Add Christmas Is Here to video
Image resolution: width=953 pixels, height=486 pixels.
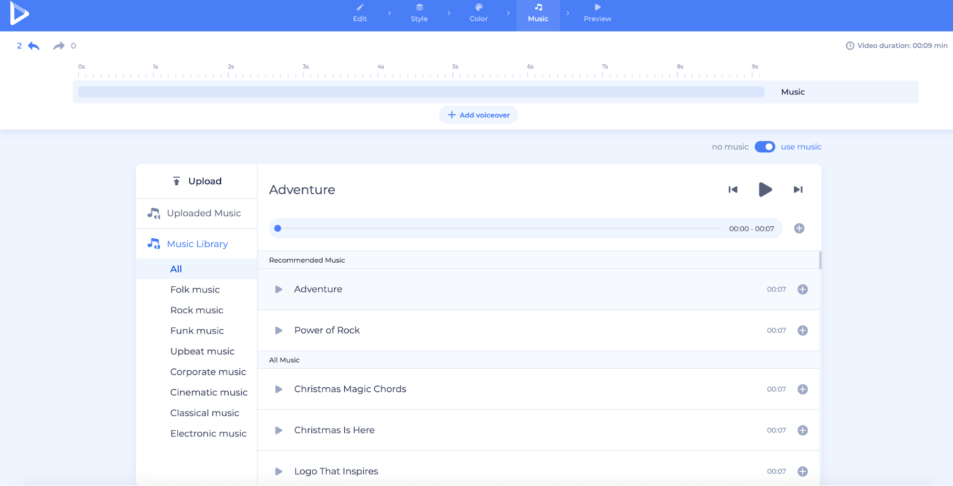(x=802, y=430)
